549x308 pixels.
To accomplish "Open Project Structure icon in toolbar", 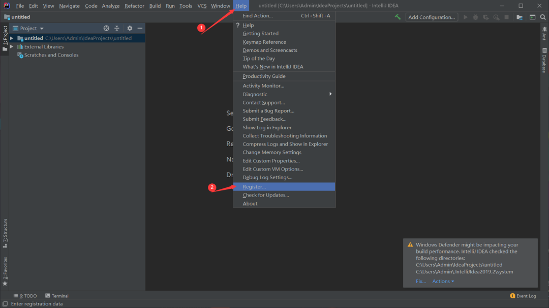I will coord(520,17).
